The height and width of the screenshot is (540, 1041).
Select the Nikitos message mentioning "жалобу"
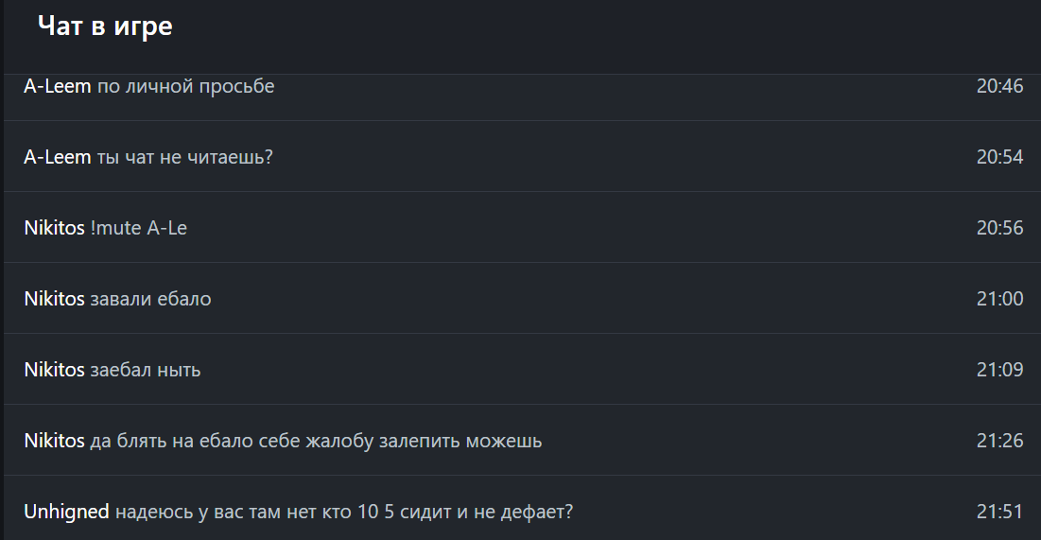point(316,441)
